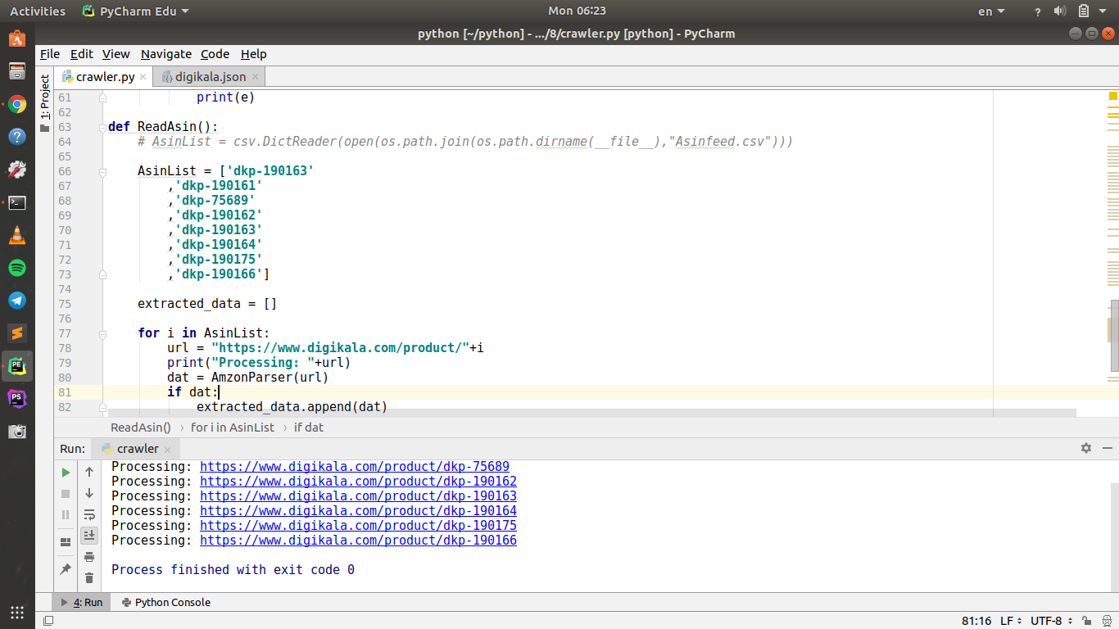The height and width of the screenshot is (629, 1119).
Task: Toggle soft-wrap in the Run console
Action: [89, 514]
